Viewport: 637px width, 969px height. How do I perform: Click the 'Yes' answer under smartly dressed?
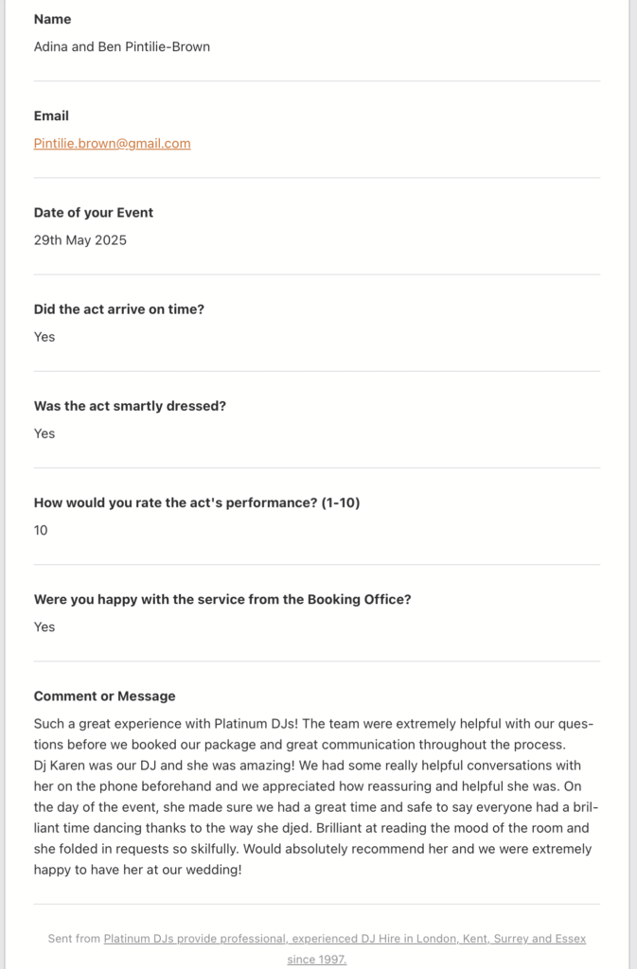click(x=44, y=433)
